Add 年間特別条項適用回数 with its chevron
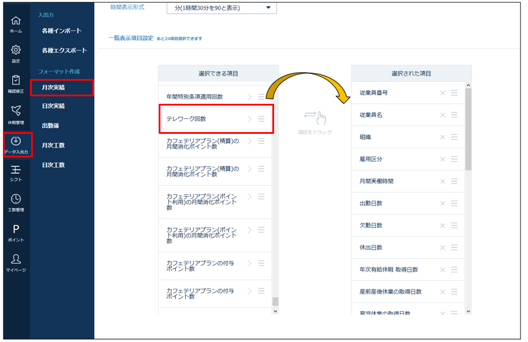This screenshot has height=342, width=528. pos(249,97)
